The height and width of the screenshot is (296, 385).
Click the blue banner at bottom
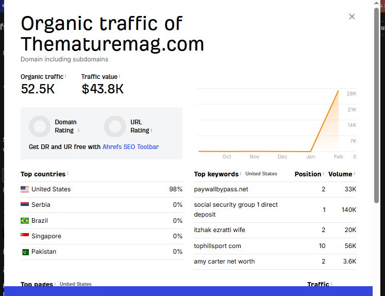188,291
